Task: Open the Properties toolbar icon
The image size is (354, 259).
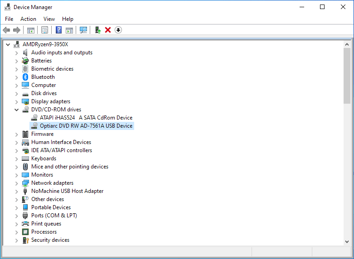Action: (45, 30)
